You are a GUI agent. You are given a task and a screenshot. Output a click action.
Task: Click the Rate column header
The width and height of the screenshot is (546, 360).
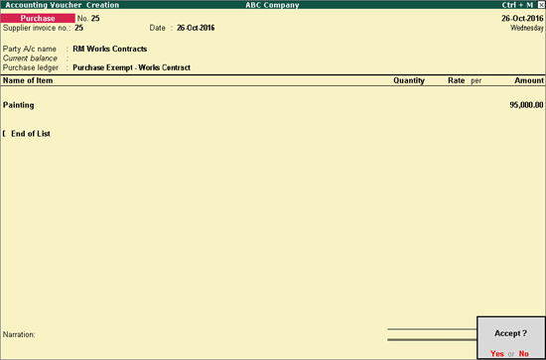pos(457,80)
